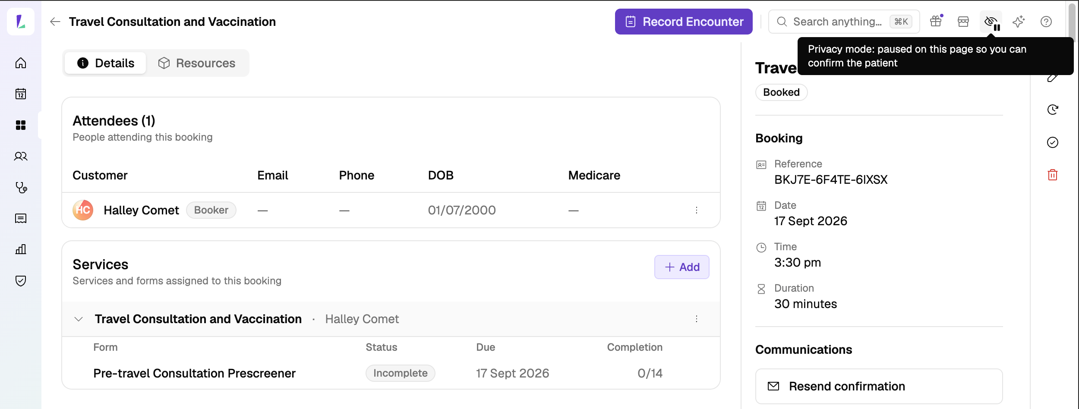Click the 0/14 completion value
This screenshot has height=409, width=1079.
(x=650, y=373)
